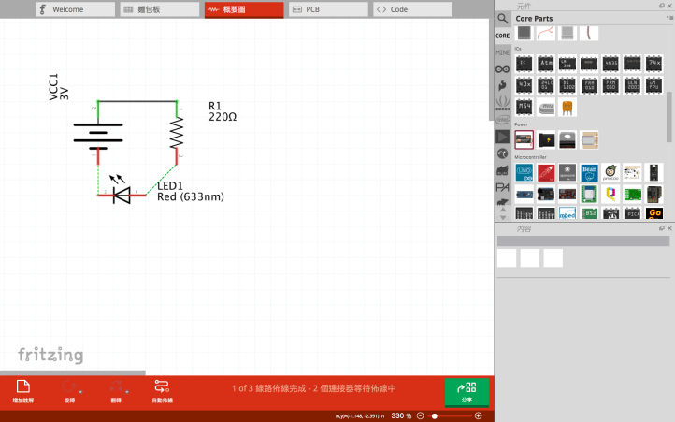Click the green Share button
The image size is (675, 422).
[x=467, y=390]
